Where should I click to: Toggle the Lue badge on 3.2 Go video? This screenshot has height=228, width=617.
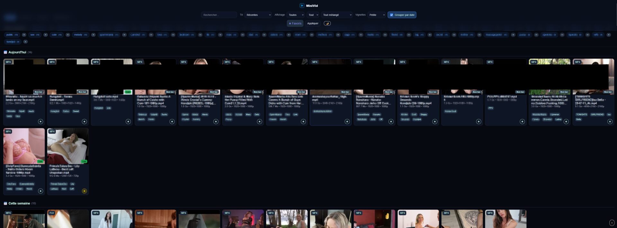(40, 161)
